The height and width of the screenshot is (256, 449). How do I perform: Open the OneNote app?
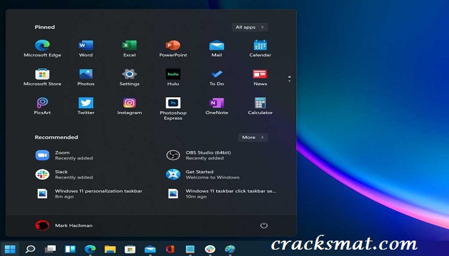coord(217,106)
